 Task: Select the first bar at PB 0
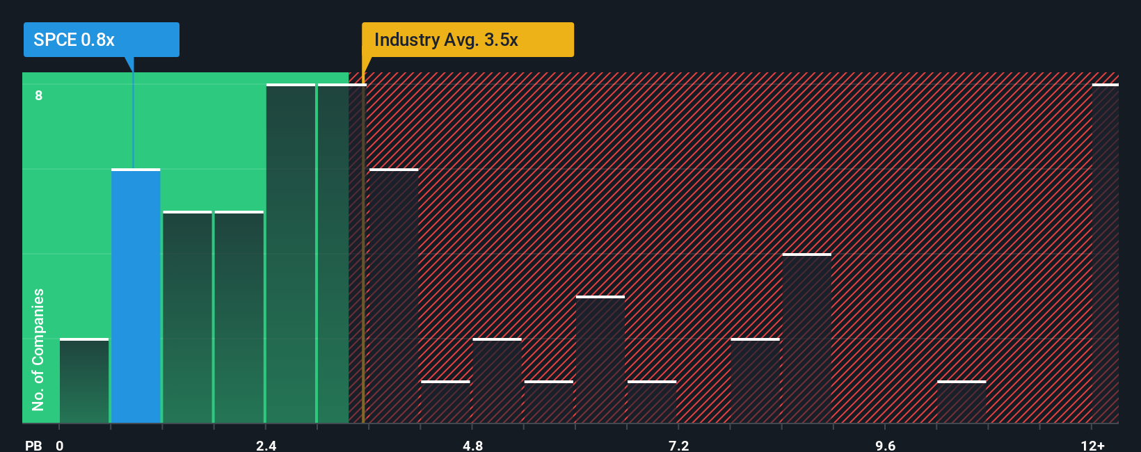[84, 380]
